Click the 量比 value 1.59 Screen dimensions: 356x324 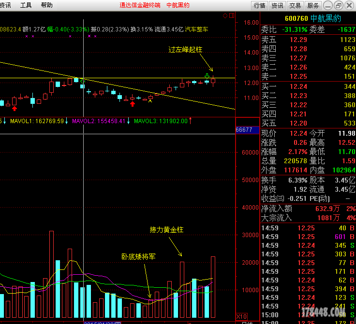coord(349,161)
